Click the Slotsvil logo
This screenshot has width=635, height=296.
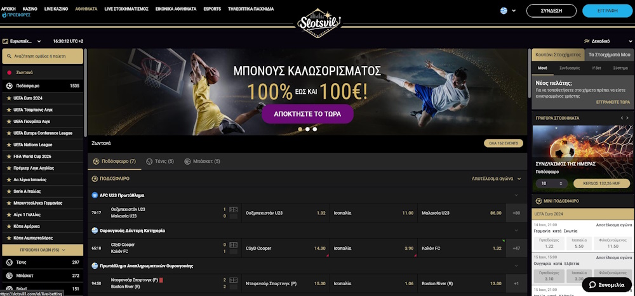point(318,23)
